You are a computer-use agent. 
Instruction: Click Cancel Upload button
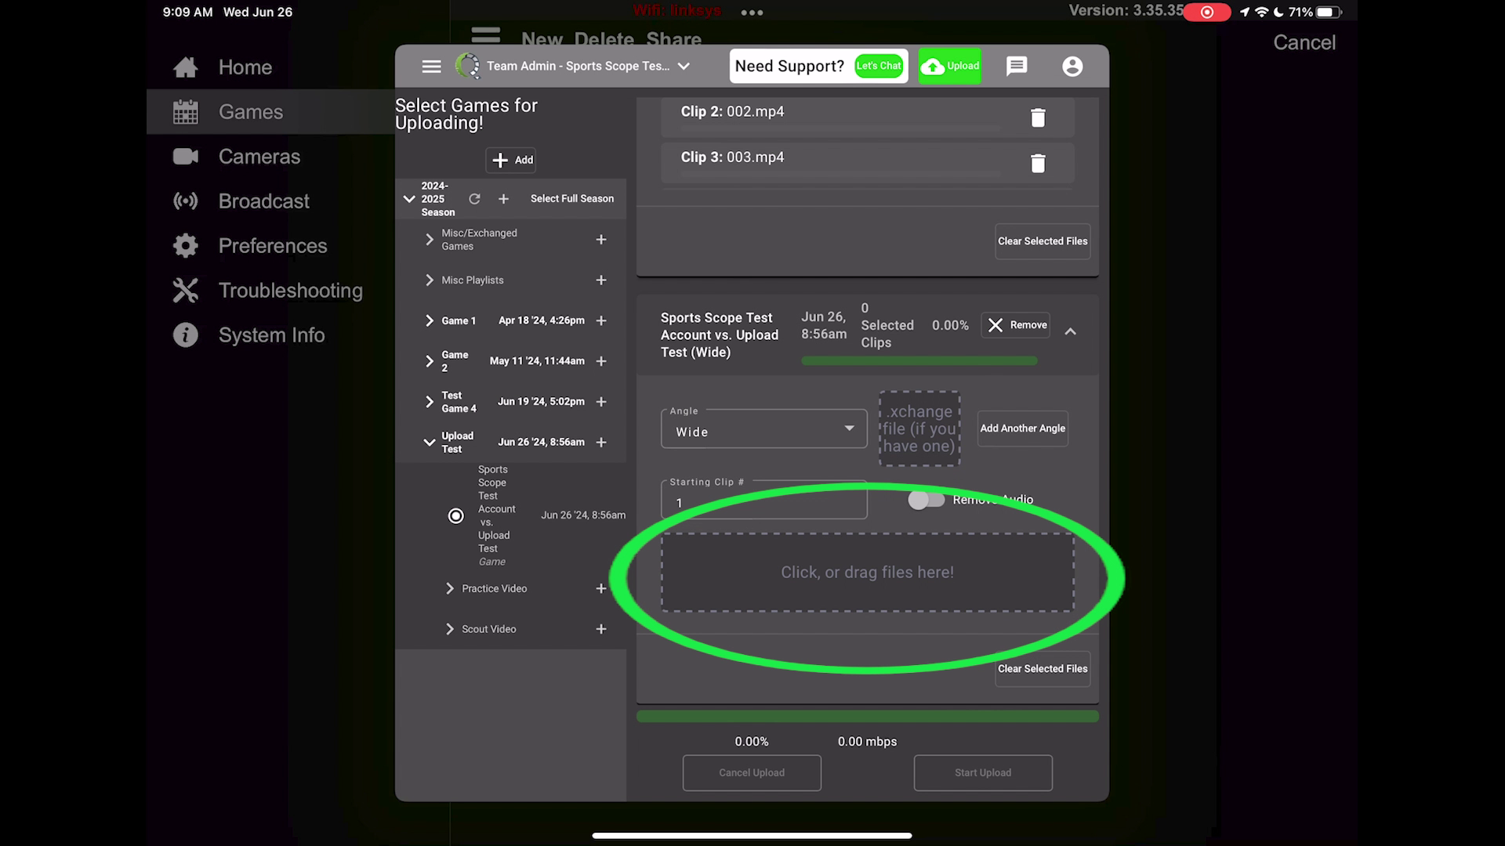click(752, 773)
